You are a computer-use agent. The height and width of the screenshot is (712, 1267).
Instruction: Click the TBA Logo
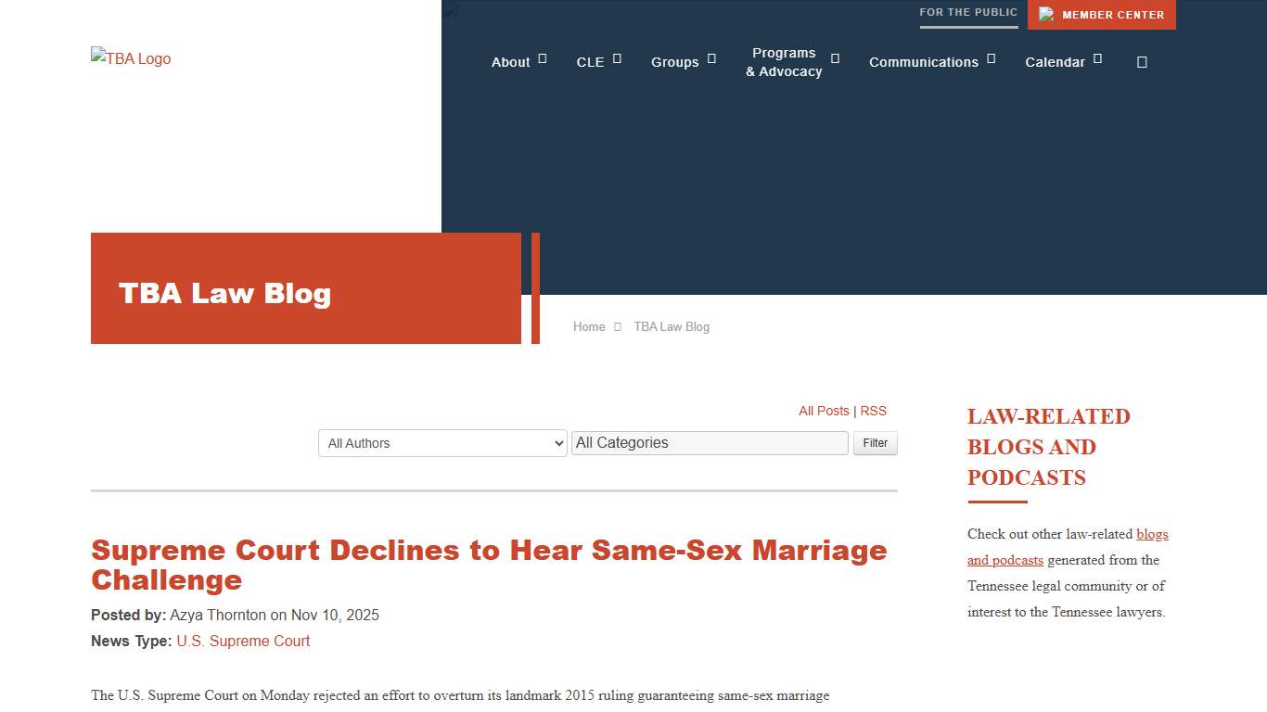pyautogui.click(x=130, y=58)
